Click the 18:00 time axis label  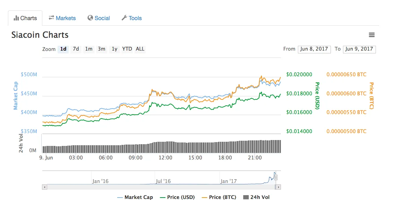225,158
